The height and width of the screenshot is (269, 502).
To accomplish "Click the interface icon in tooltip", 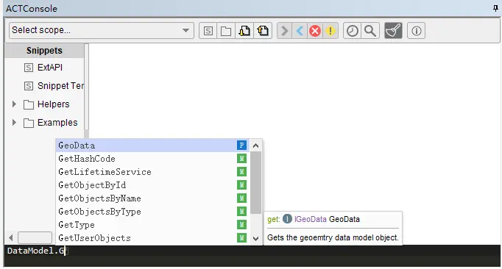I will click(x=287, y=219).
